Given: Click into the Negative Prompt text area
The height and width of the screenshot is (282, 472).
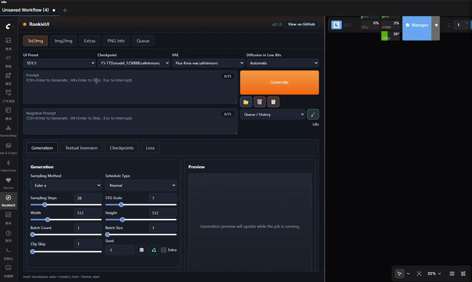Looking at the screenshot, I should 130,121.
